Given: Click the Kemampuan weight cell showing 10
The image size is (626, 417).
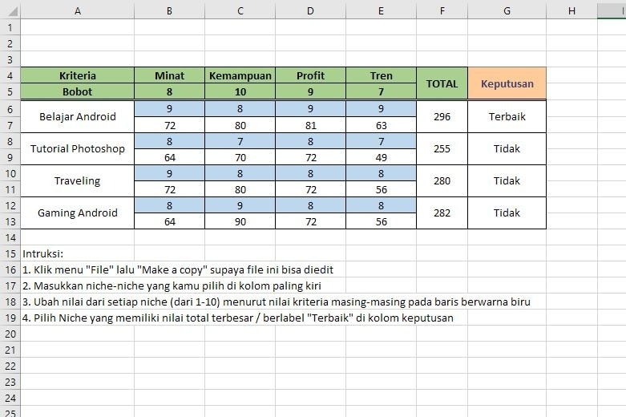Looking at the screenshot, I should click(240, 92).
